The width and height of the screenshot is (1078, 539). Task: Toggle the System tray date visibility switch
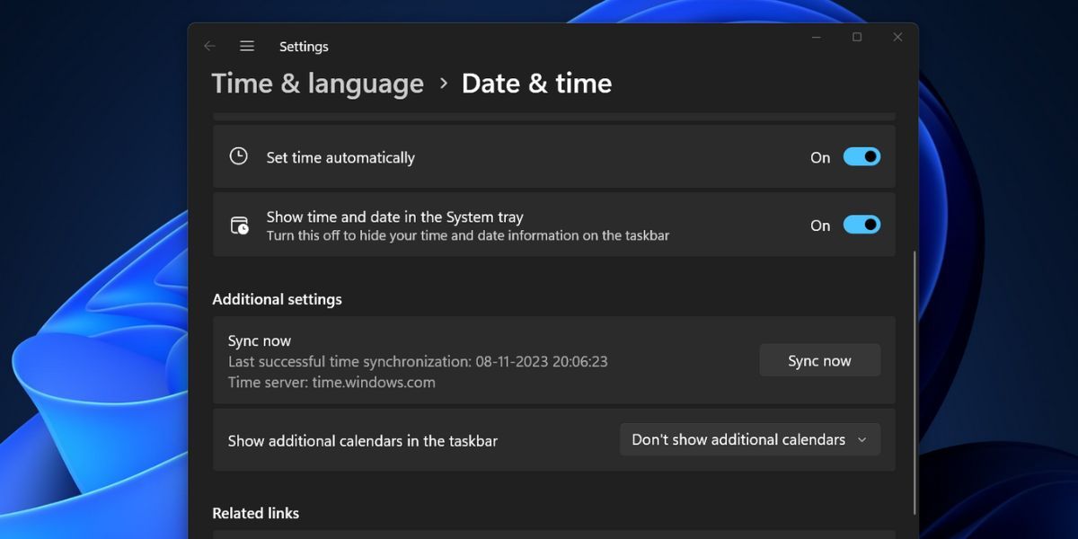[860, 225]
